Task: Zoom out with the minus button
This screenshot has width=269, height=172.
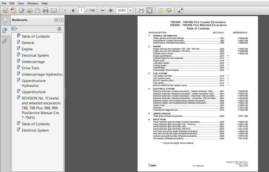Action: pyautogui.click(x=102, y=11)
